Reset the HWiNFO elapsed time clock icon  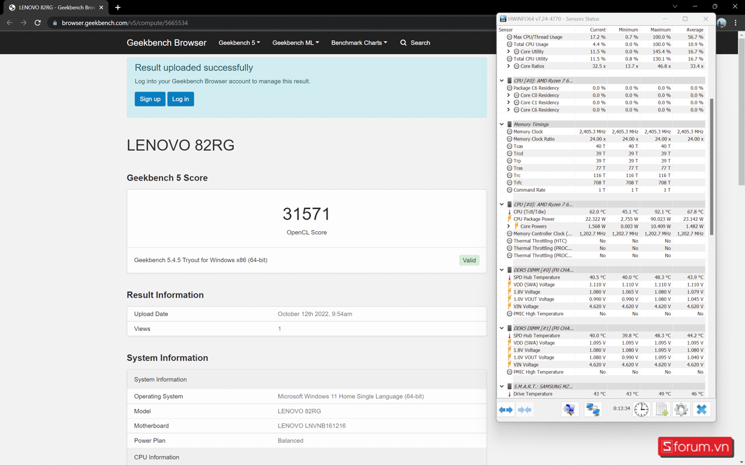641,409
